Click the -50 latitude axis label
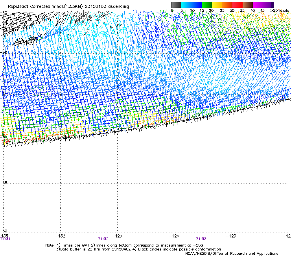 point(4,13)
